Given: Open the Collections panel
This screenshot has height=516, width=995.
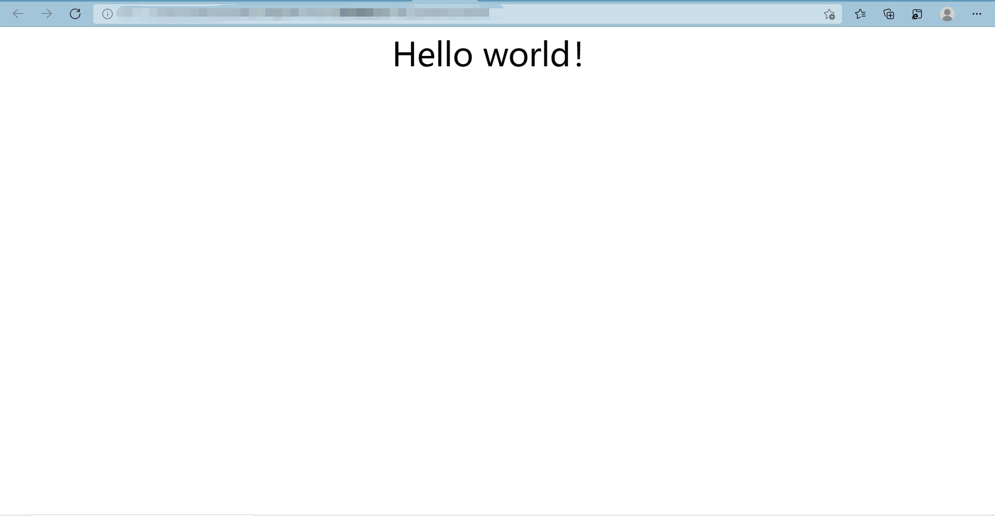Looking at the screenshot, I should pyautogui.click(x=889, y=14).
